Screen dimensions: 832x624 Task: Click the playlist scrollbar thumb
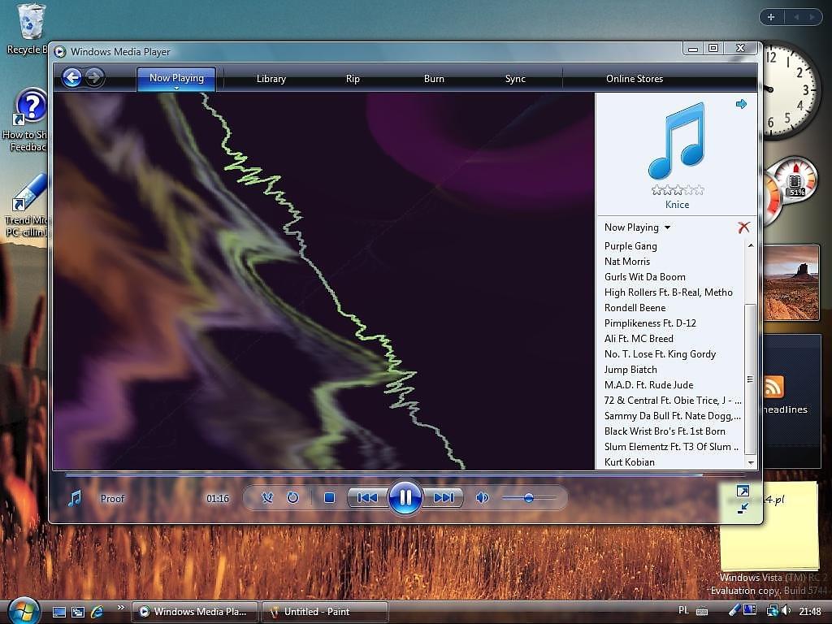(x=750, y=379)
